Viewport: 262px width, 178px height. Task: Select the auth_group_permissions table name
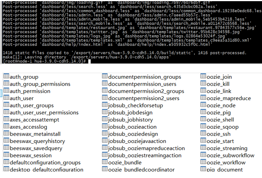tap(40, 84)
